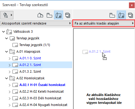Click layout icon beside A.02.1 H-01 Északi homlokzat

click(15, 85)
